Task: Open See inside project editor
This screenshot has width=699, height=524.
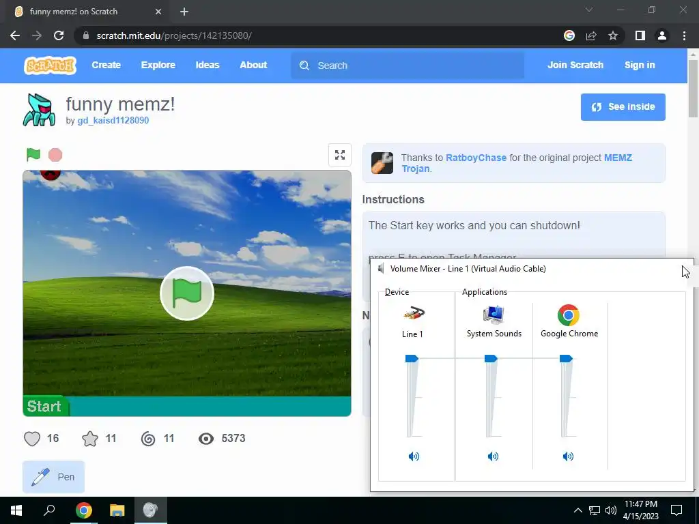Action: coord(623,107)
